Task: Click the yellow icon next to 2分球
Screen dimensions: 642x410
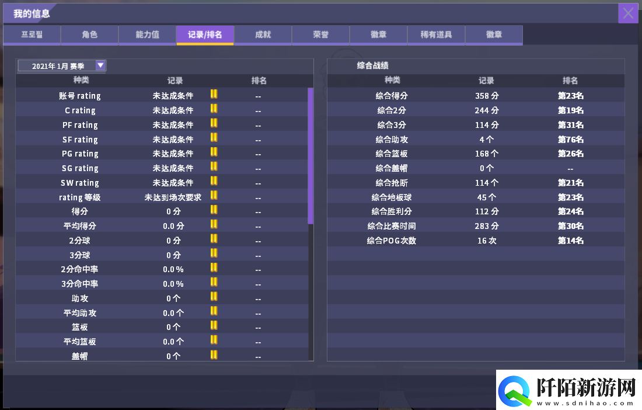Action: point(214,240)
